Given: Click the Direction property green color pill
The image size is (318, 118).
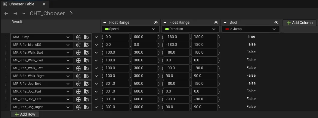Looking at the screenshot, I should [x=167, y=29].
